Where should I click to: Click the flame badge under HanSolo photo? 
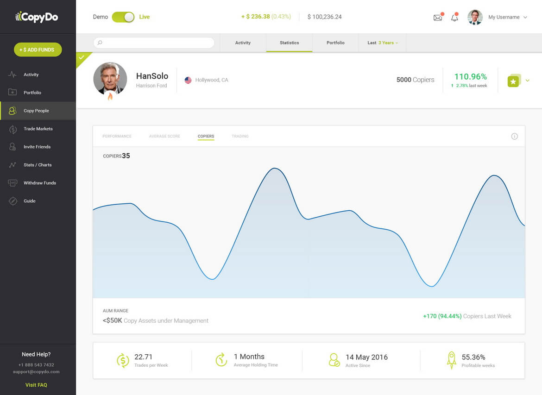click(x=110, y=96)
